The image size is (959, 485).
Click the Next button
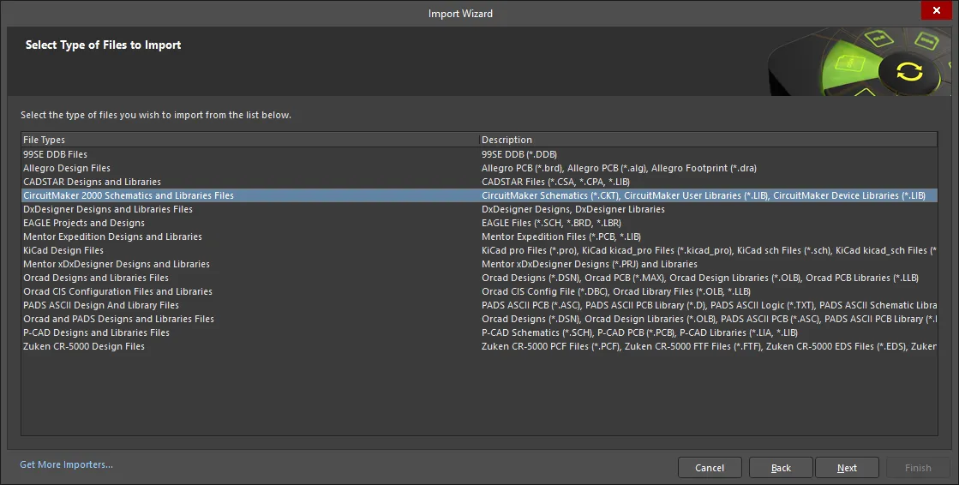[x=847, y=467]
